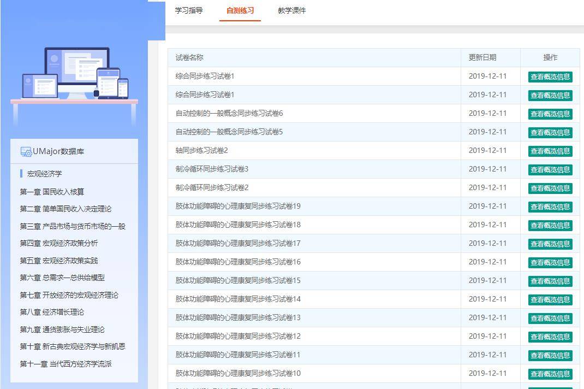Switch to the 学习指导 tab
The height and width of the screenshot is (389, 584).
(x=189, y=10)
